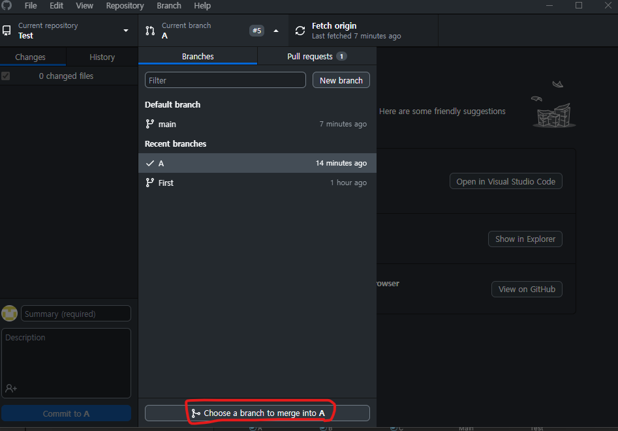Click the checkmark icon beside branch A
Screen dimensions: 618x431
[150, 163]
